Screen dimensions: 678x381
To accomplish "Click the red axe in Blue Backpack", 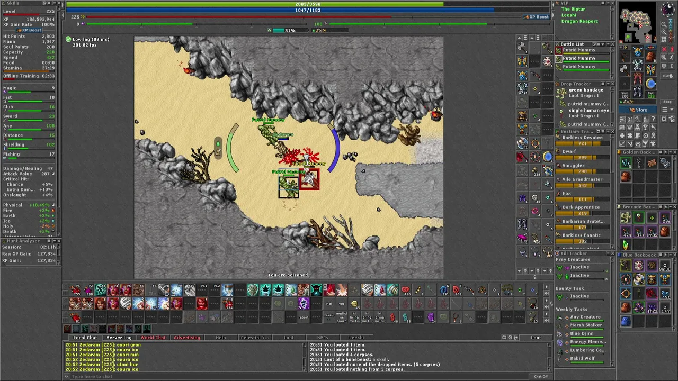I will tap(652, 293).
